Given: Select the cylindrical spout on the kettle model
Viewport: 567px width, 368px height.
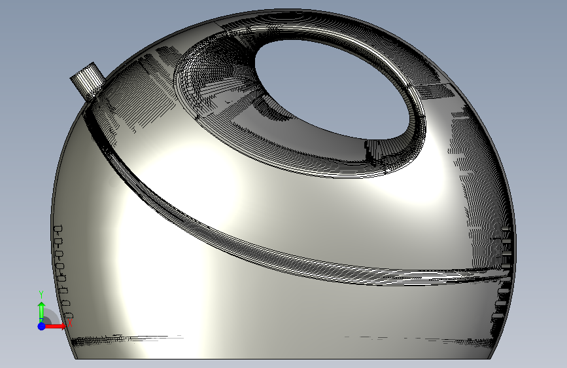Looking at the screenshot, I should click(88, 81).
